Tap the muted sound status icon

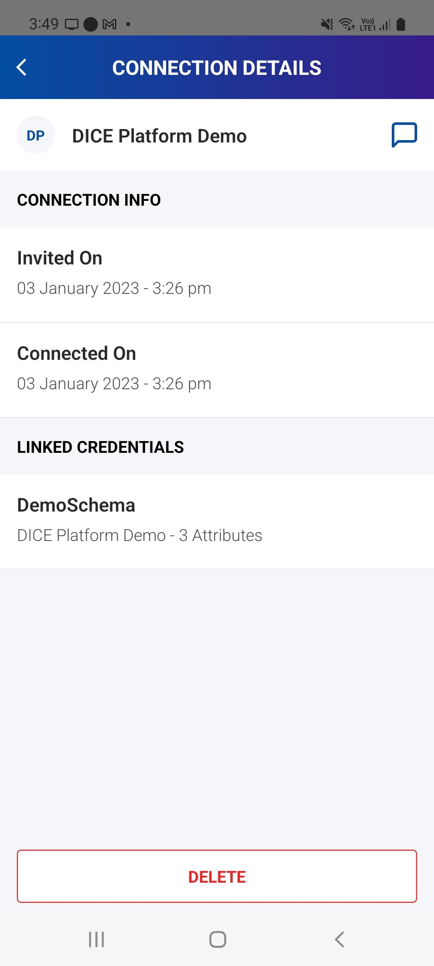pyautogui.click(x=327, y=24)
